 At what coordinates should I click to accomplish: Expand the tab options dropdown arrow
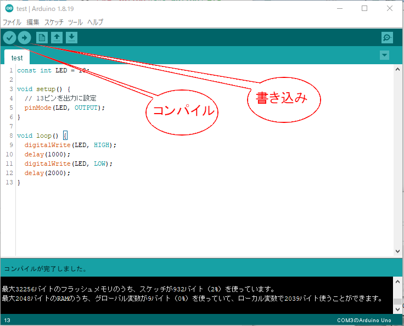(x=384, y=55)
